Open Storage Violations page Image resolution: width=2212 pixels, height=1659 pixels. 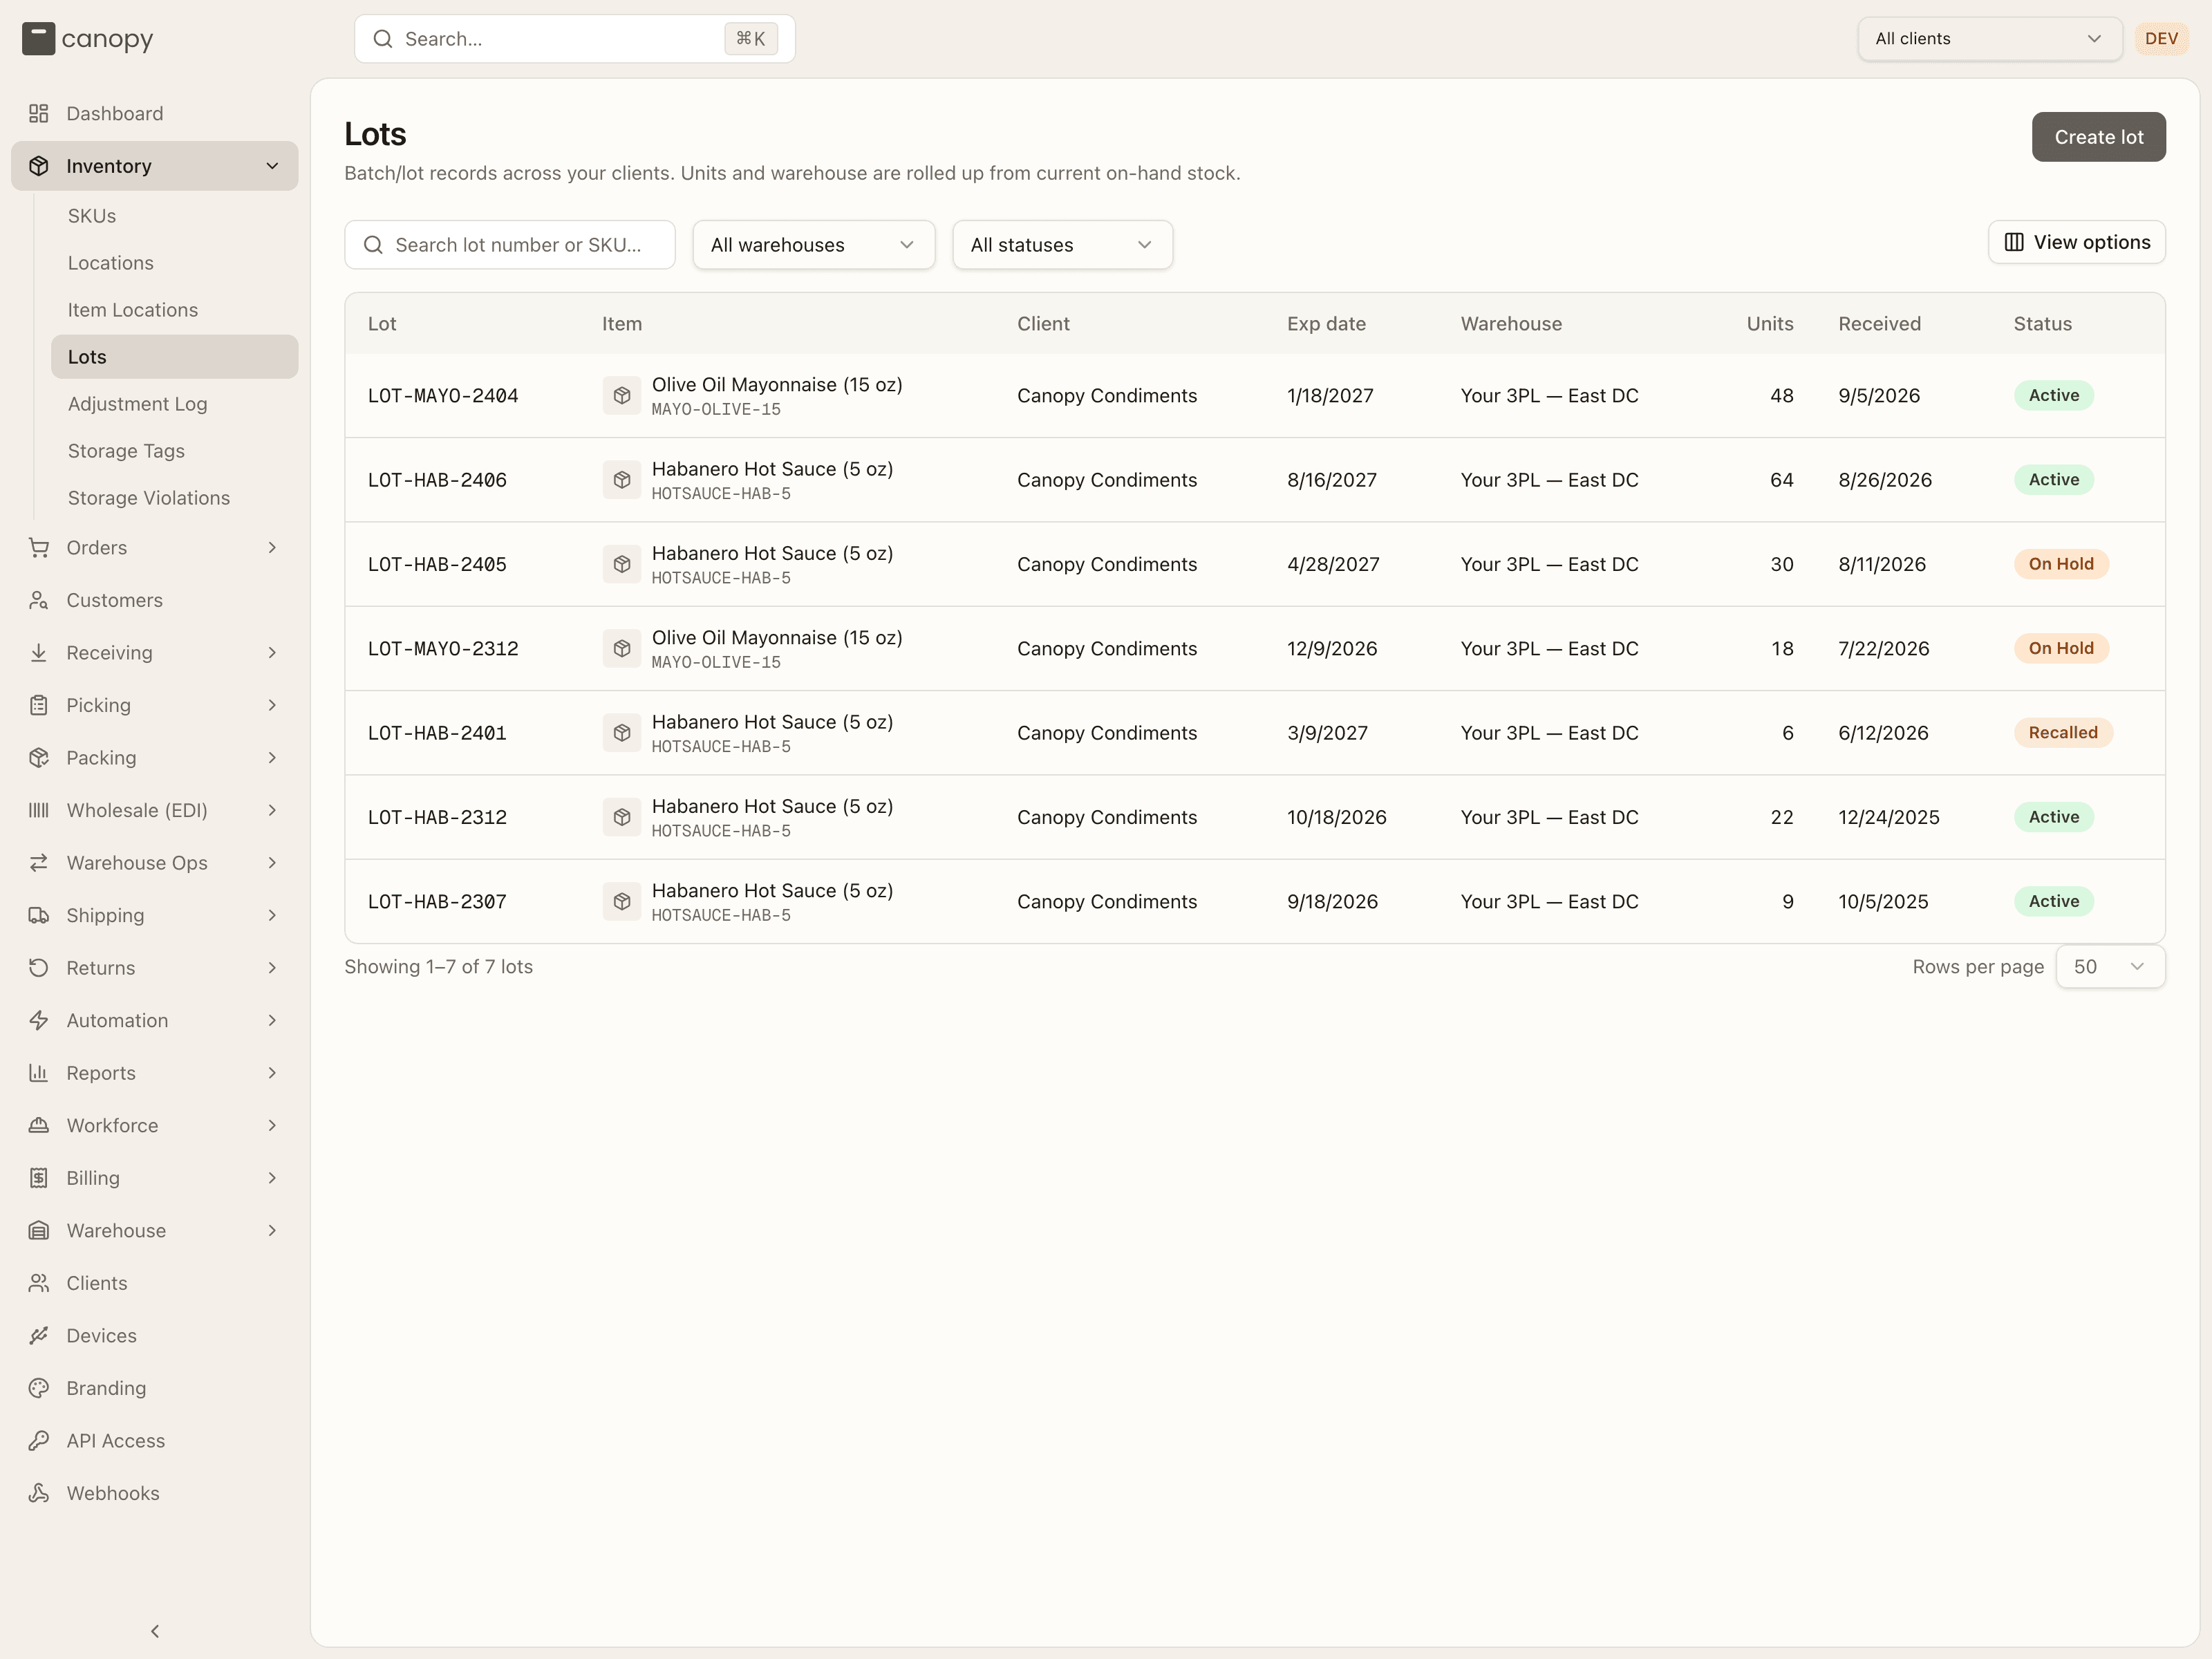(149, 498)
